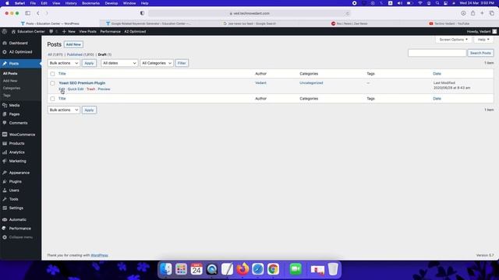Open the Safari History menu

tap(71, 3)
